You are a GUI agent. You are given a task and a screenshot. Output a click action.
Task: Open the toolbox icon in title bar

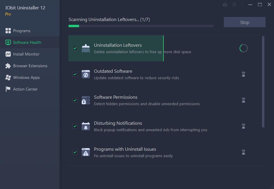point(225,5)
